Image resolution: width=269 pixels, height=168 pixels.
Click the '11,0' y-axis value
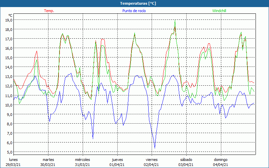[x=9, y=95]
